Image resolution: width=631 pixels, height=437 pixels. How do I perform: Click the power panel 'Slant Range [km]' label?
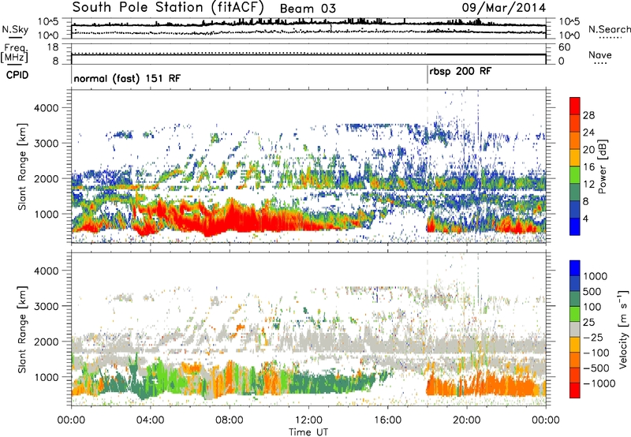[22, 166]
